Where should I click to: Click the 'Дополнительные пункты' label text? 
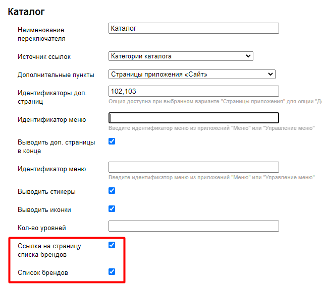56,75
